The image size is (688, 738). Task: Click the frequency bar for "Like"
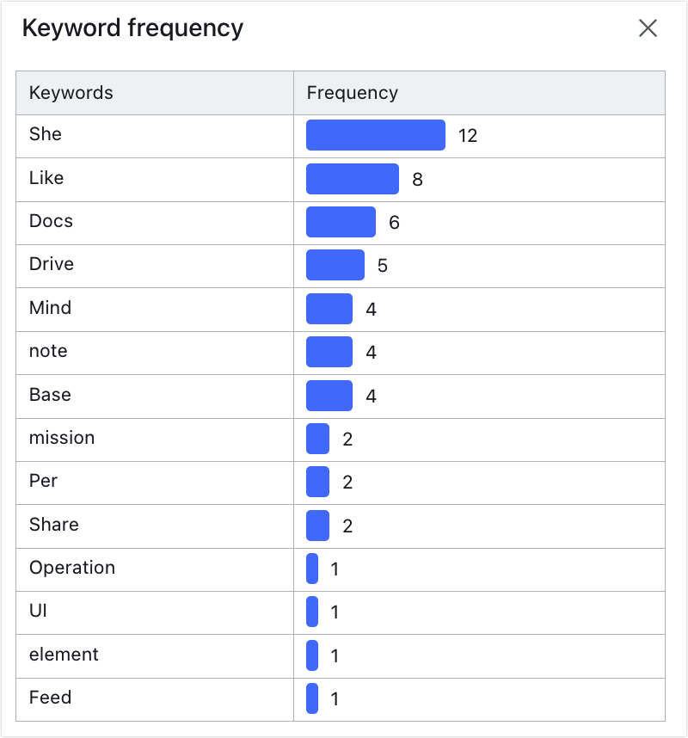click(351, 178)
